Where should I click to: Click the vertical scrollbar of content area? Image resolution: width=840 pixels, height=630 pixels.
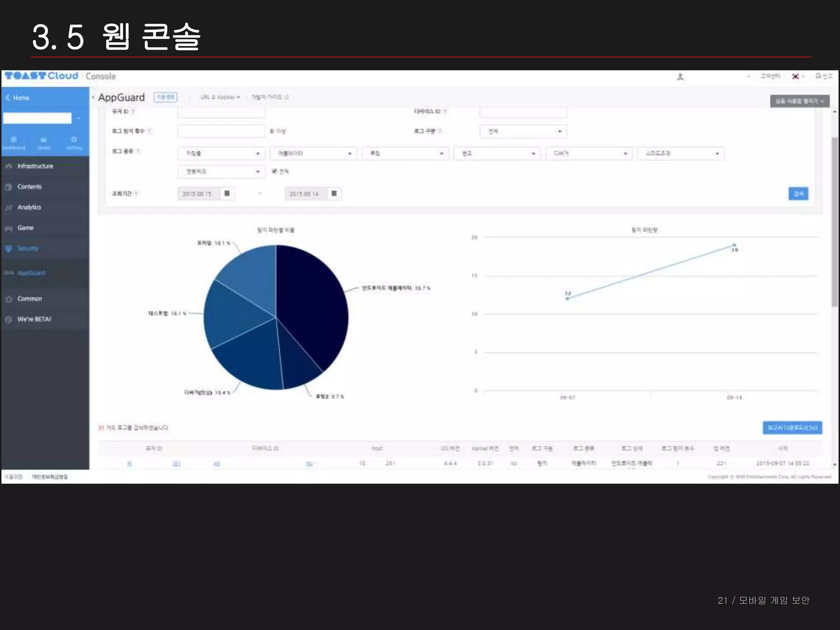click(x=835, y=221)
